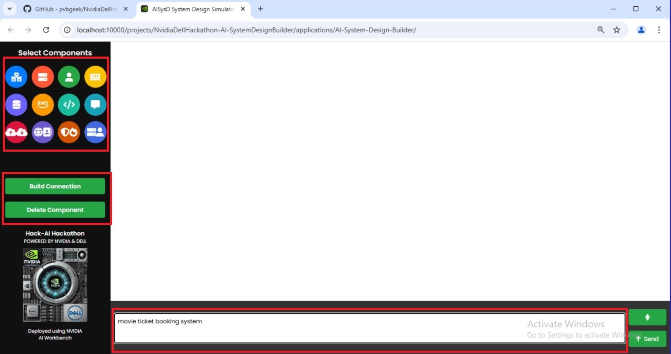671x354 pixels.
Task: Open the NVIDIA Dell hackathon image
Action: tap(55, 285)
